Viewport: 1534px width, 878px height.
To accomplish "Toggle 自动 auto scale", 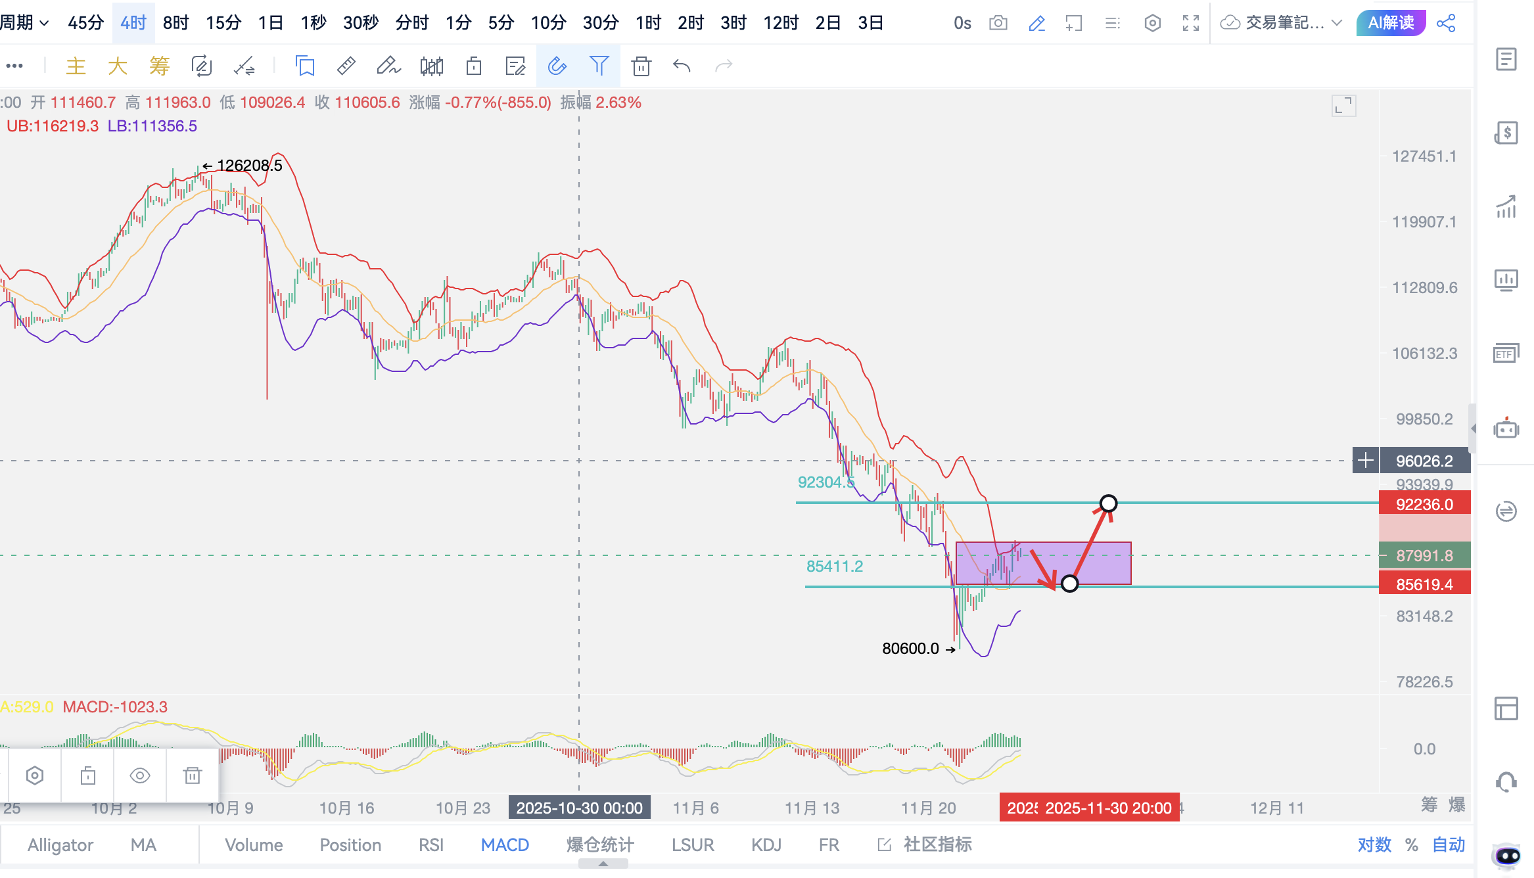I will (x=1449, y=844).
